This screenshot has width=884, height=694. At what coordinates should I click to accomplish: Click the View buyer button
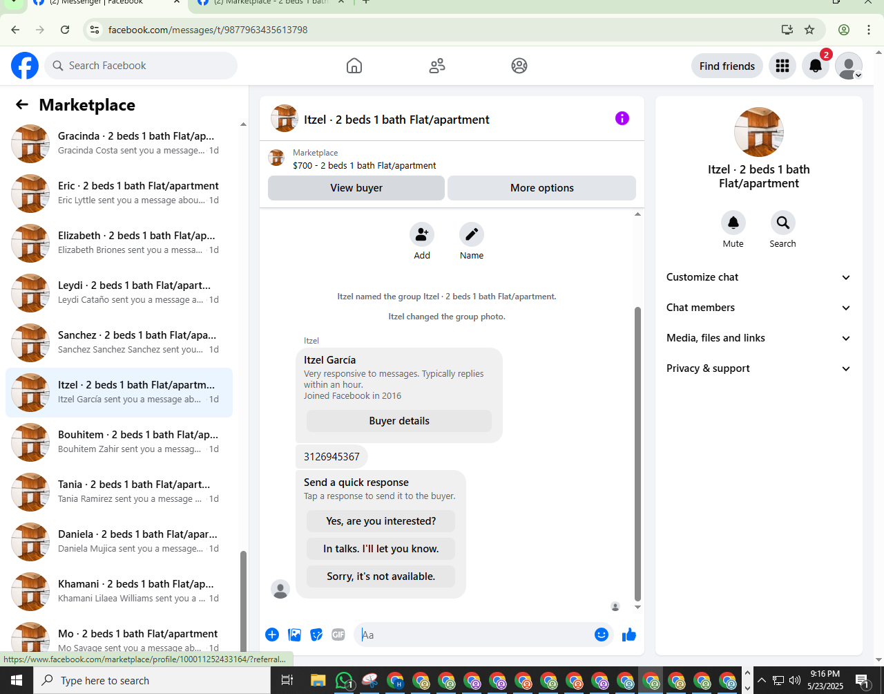[x=356, y=188]
